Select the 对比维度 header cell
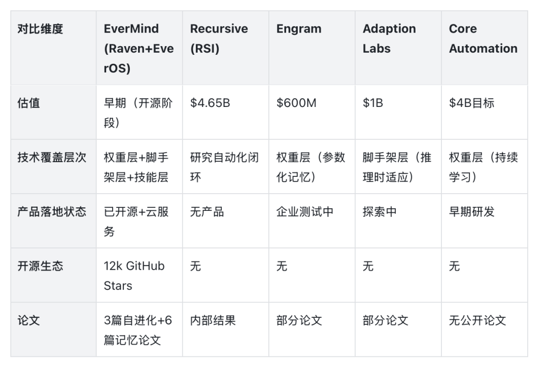The width and height of the screenshot is (548, 370). 53,48
